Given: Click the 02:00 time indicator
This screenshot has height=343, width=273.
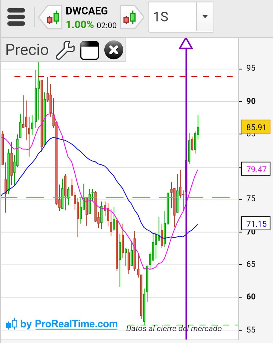Looking at the screenshot, I should pos(107,25).
